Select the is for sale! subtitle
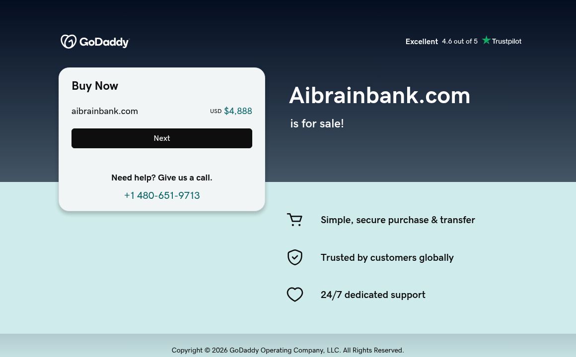The image size is (576, 357). coord(317,123)
